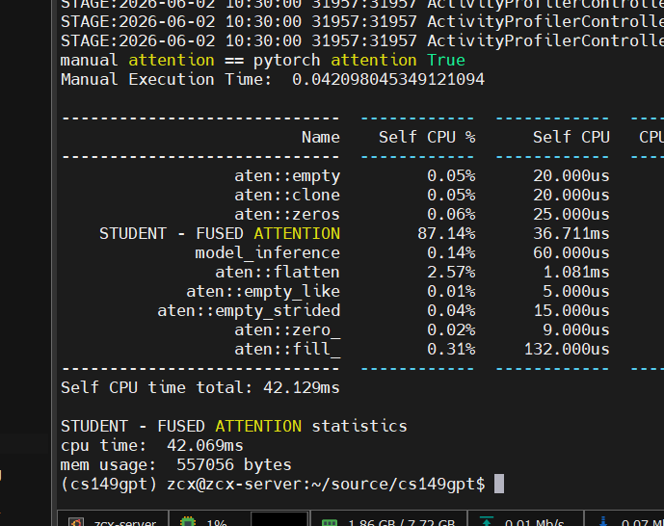Click the Self CPU % column header
This screenshot has width=664, height=526.
[x=427, y=137]
